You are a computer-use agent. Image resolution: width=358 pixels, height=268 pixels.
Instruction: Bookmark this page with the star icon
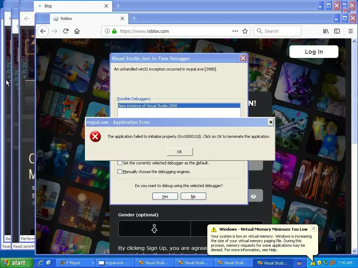click(x=245, y=31)
